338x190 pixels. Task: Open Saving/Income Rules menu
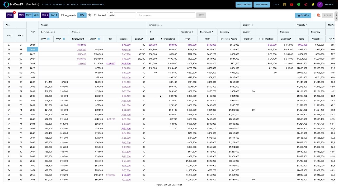click(x=92, y=4)
